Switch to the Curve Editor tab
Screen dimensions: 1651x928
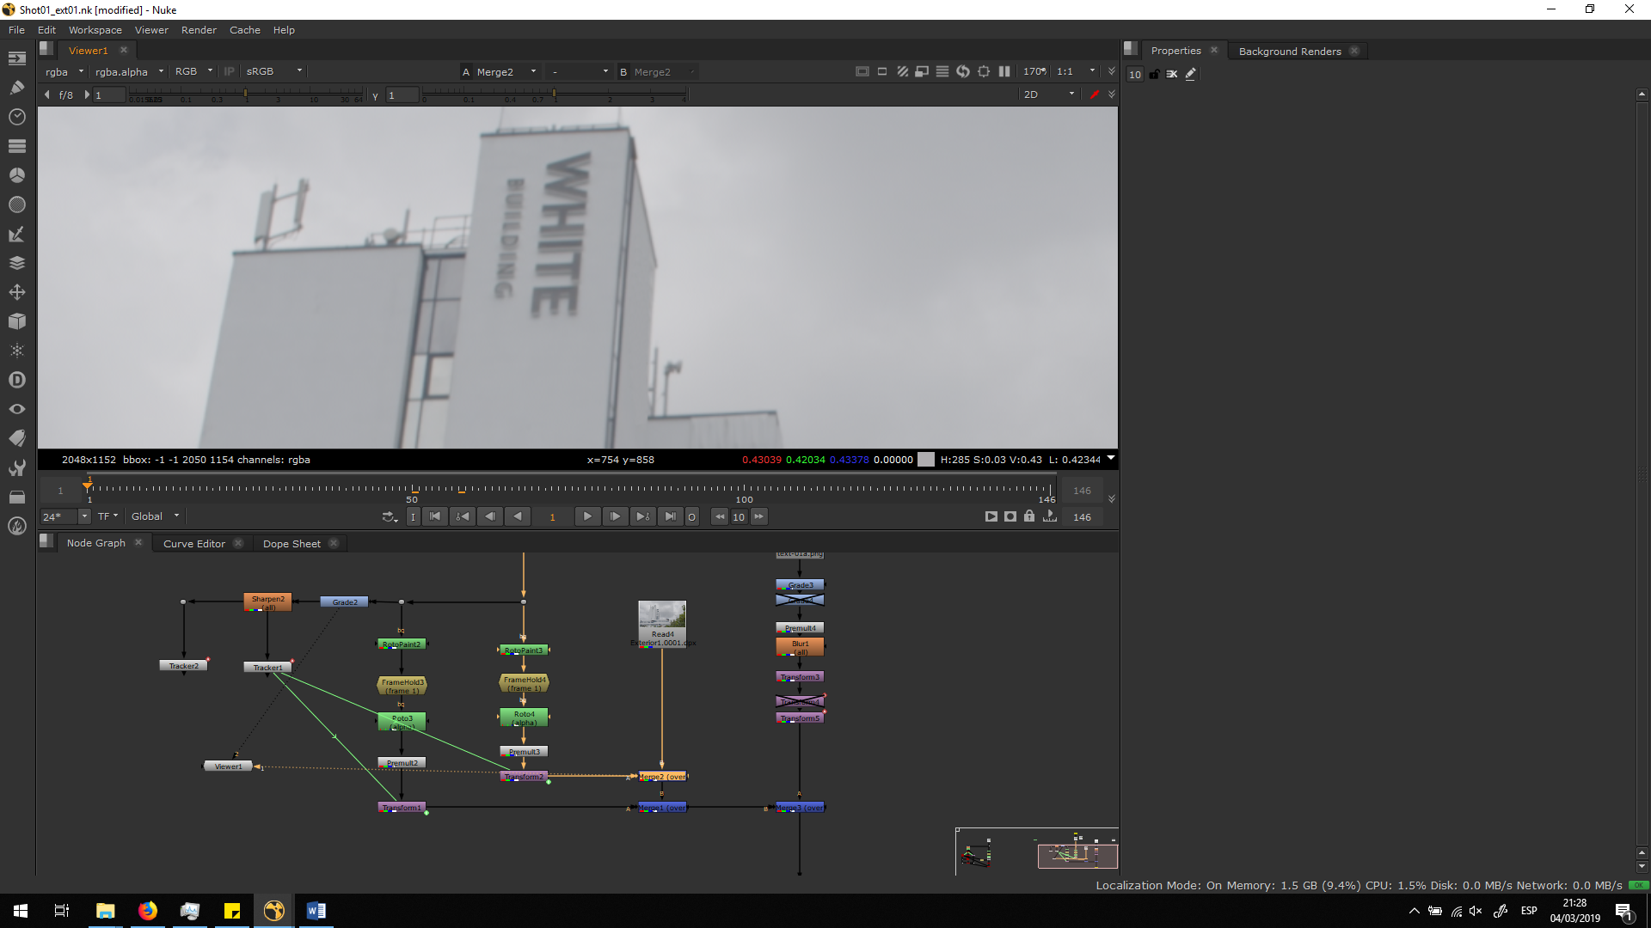[193, 543]
